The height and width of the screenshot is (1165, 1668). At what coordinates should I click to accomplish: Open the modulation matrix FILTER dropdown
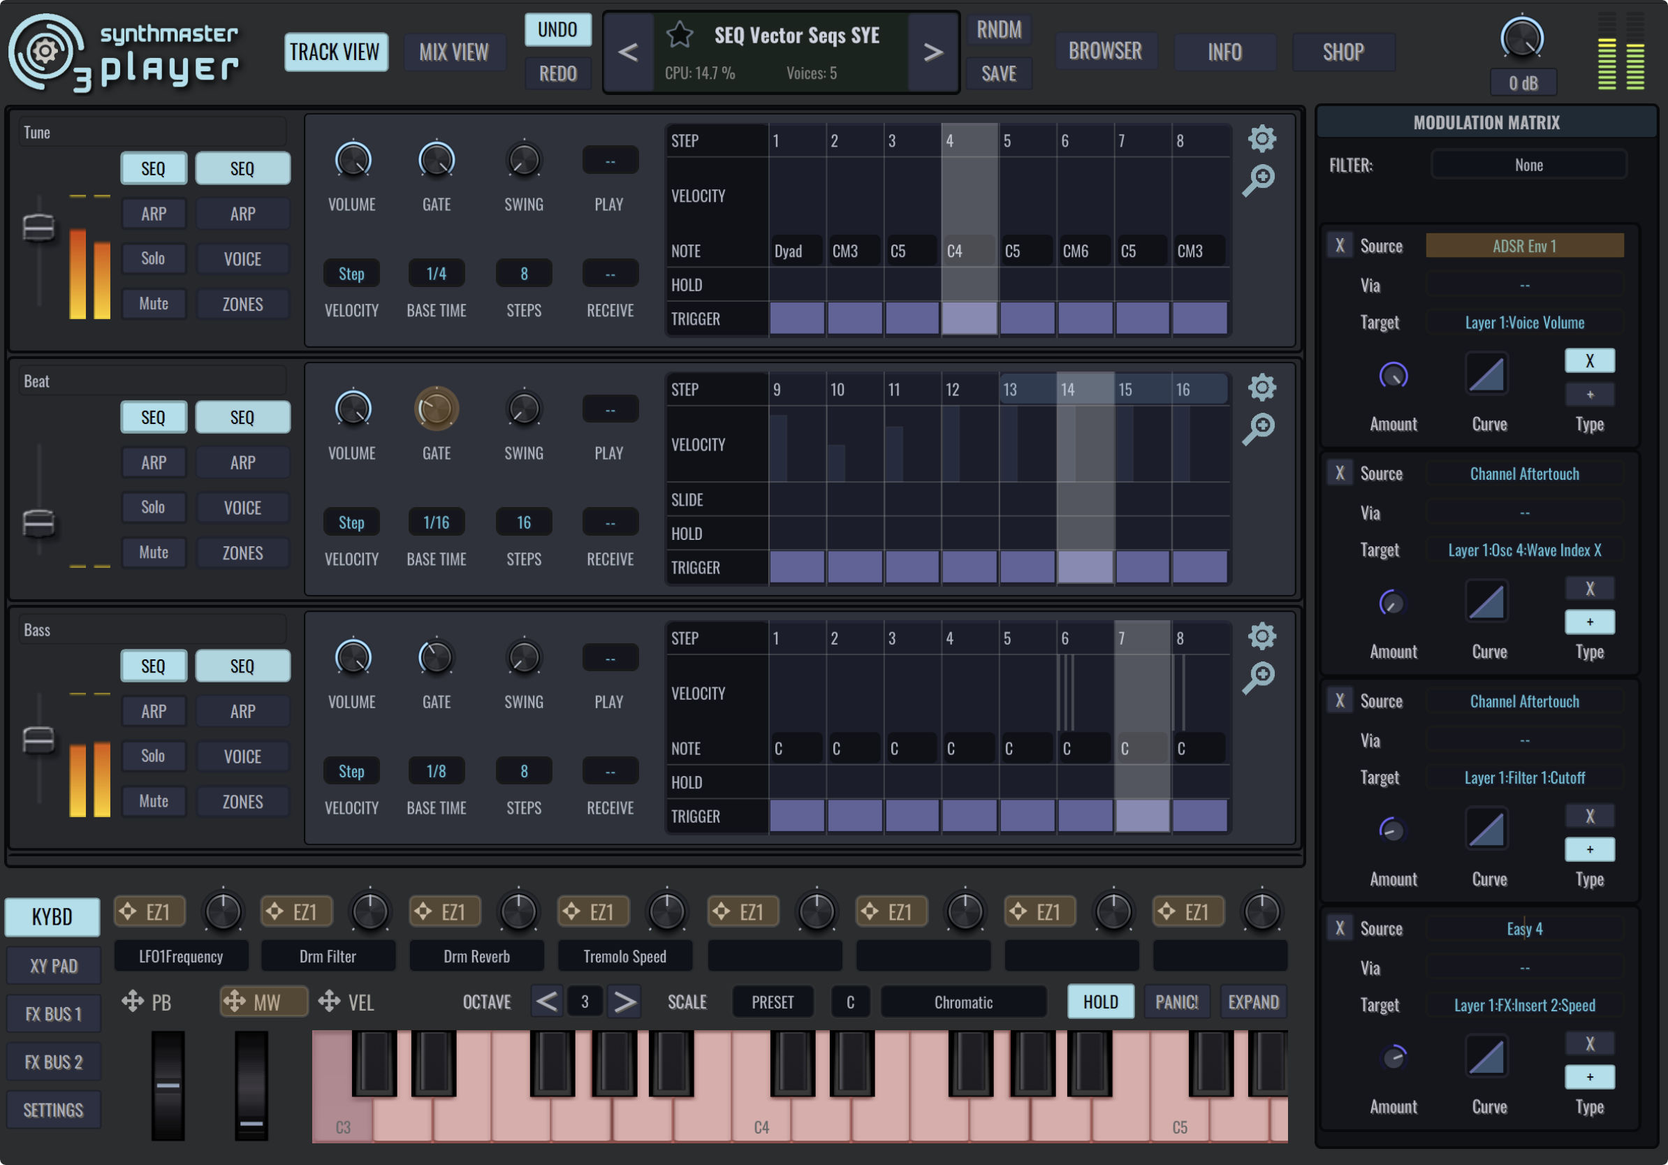click(x=1528, y=165)
